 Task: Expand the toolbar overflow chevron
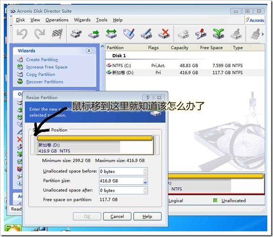(263, 34)
